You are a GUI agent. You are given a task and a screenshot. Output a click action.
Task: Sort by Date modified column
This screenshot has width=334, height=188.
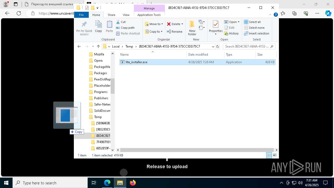click(205, 55)
